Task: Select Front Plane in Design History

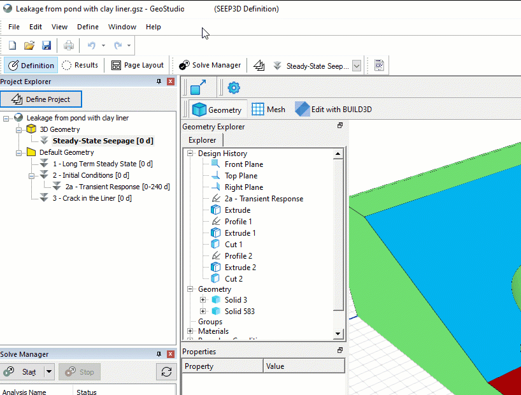Action: (x=244, y=164)
